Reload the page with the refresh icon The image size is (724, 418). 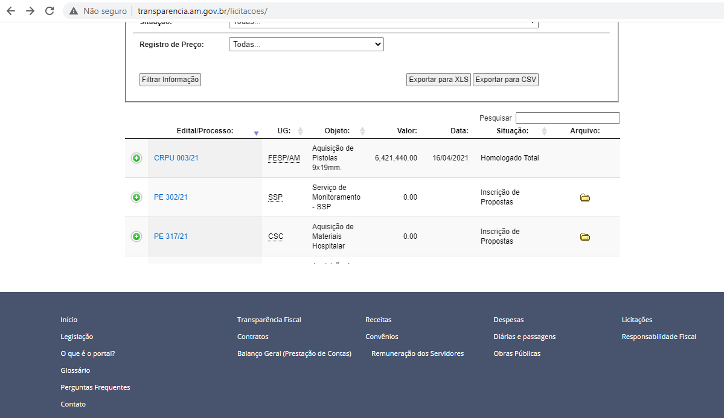pyautogui.click(x=50, y=11)
